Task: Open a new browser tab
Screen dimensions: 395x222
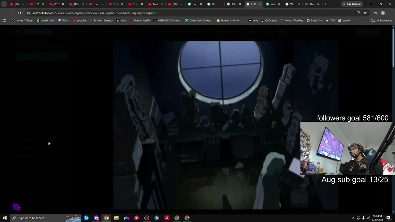Action: 326,4
